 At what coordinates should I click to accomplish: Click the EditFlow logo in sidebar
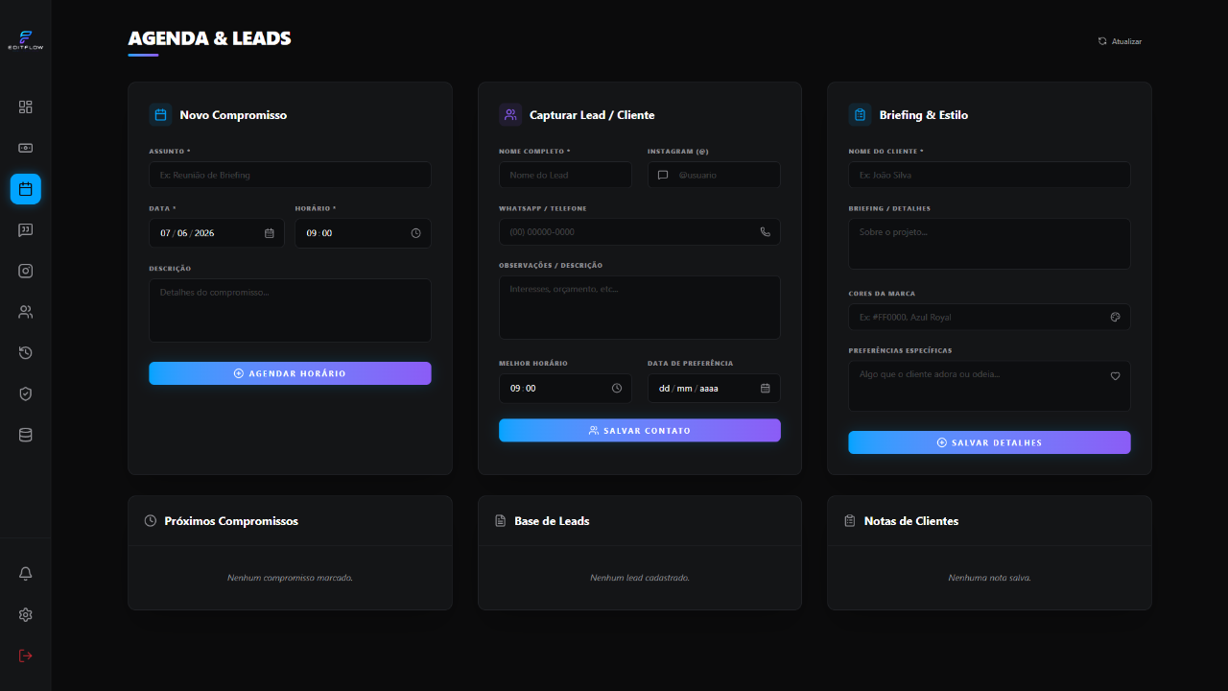[26, 39]
